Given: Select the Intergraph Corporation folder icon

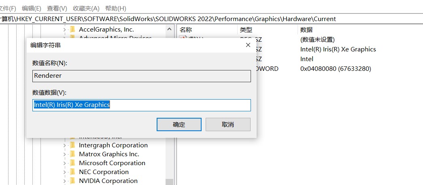Looking at the screenshot, I should pyautogui.click(x=72, y=145).
